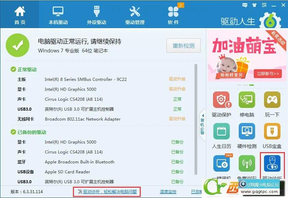Open the skin T-shirt icon
This screenshot has height=198, width=288.
tap(254, 5)
